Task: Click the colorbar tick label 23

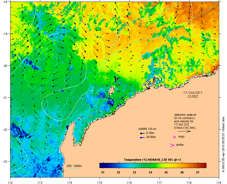Action: pos(135,173)
